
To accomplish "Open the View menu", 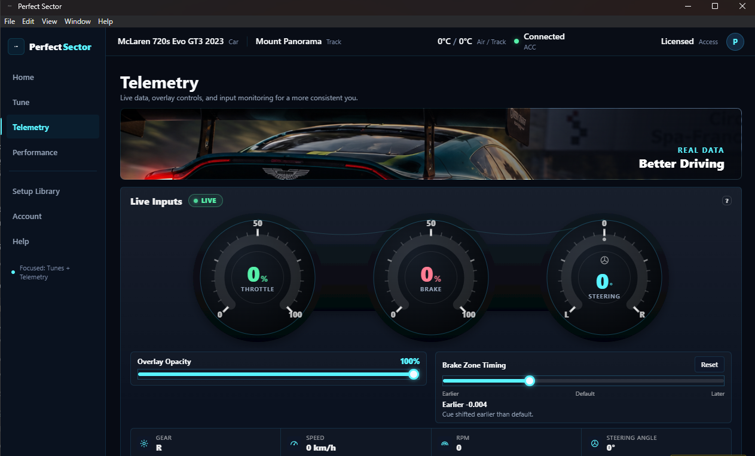I will [50, 21].
